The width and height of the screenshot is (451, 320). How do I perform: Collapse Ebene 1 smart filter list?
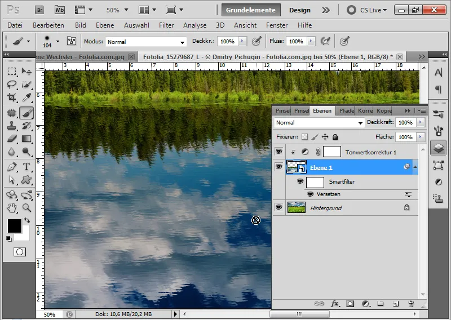[415, 167]
